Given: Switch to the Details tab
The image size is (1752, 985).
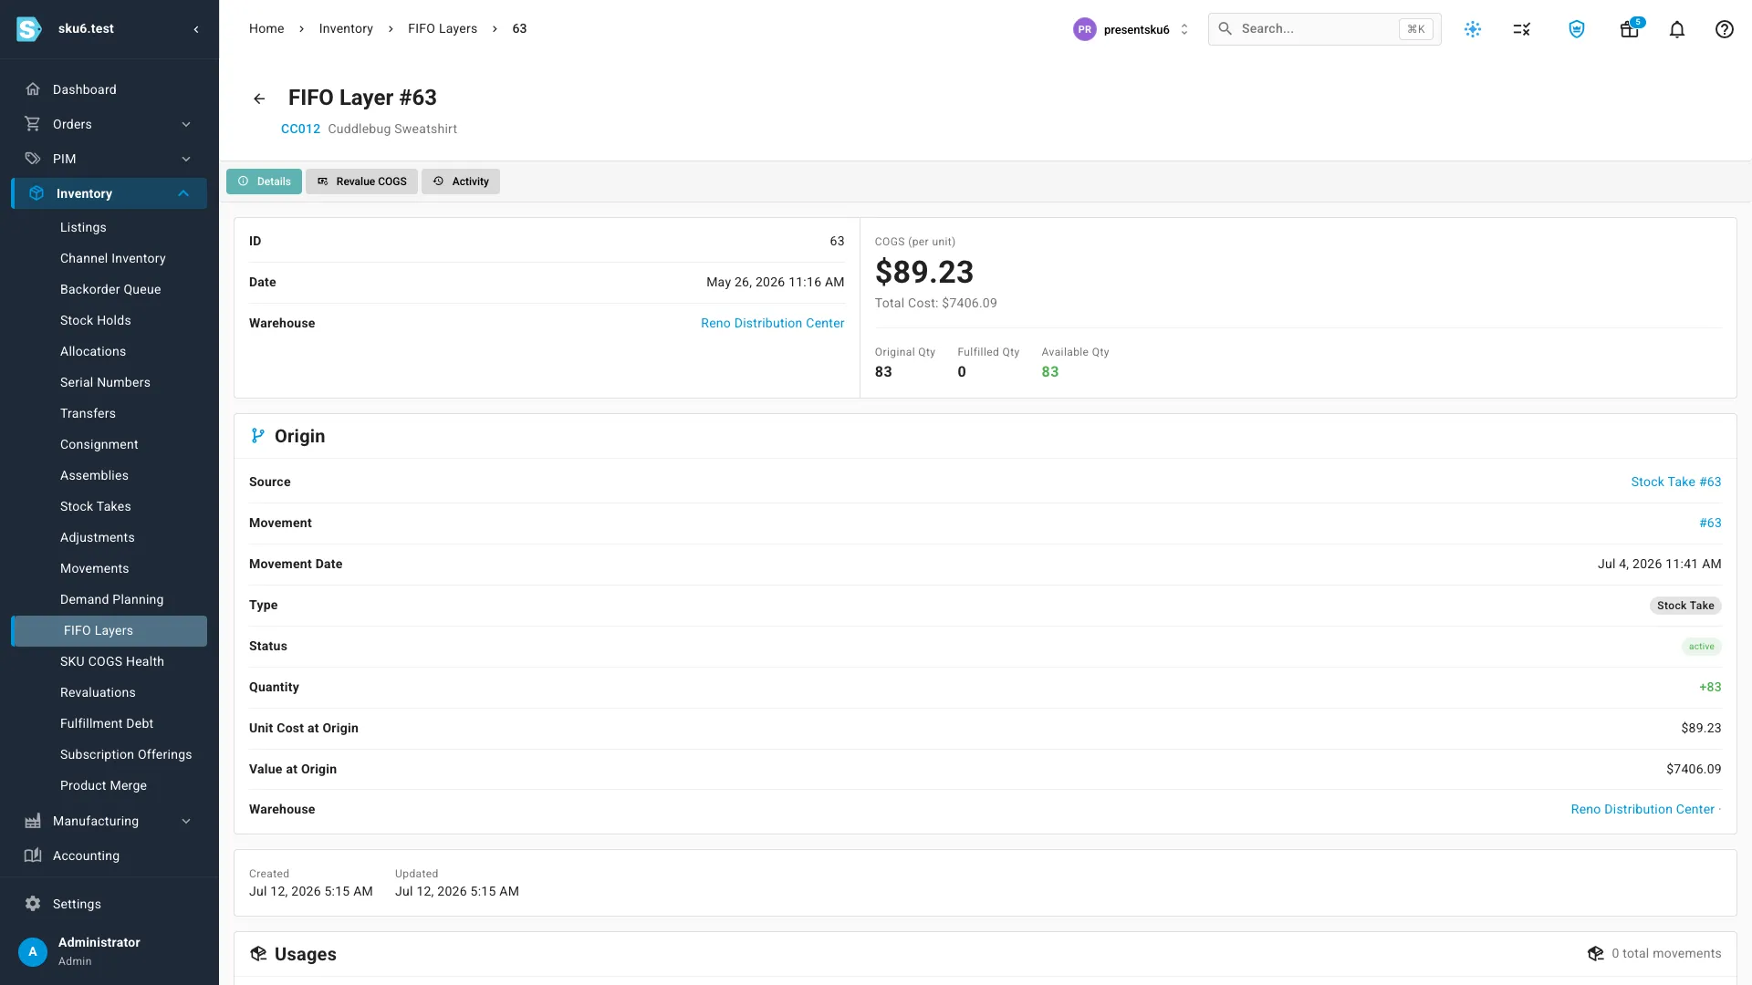Looking at the screenshot, I should 264,181.
